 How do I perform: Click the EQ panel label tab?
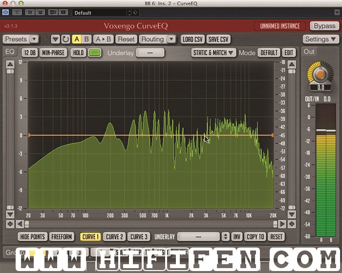[x=10, y=52]
